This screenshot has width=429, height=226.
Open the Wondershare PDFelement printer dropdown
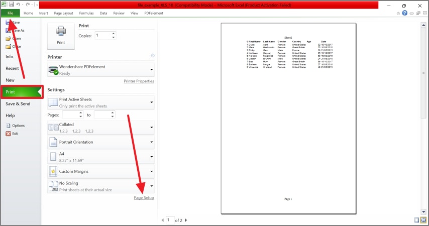(101, 70)
